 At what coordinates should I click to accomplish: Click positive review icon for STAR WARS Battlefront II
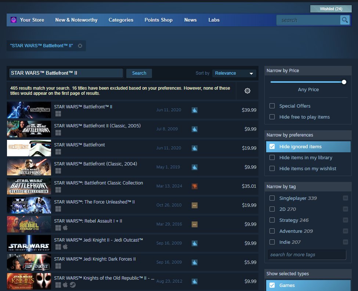click(195, 110)
